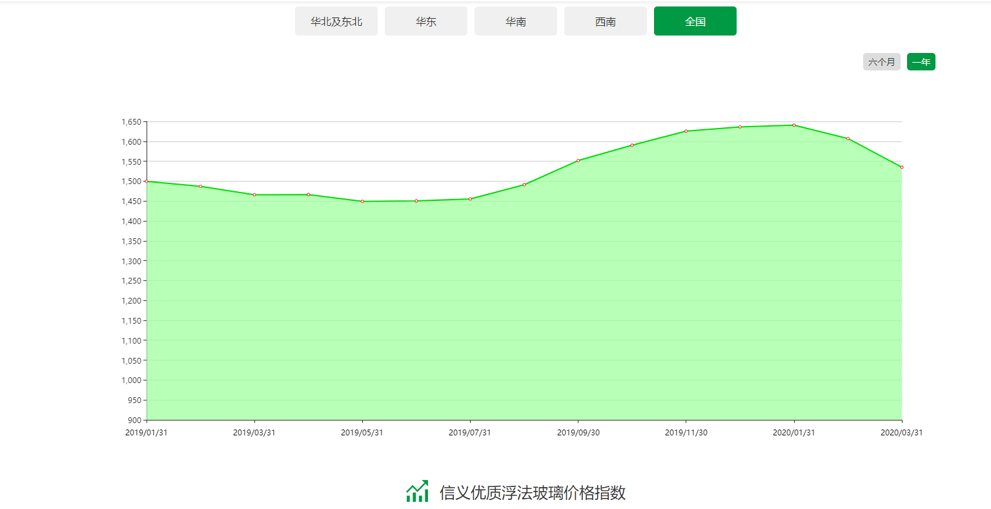Click the 2019/09/30 x-axis date label

coord(578,433)
